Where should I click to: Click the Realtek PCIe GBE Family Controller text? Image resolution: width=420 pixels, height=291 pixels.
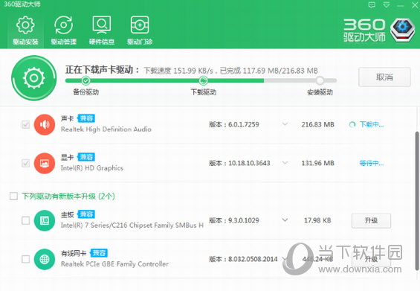(x=114, y=264)
